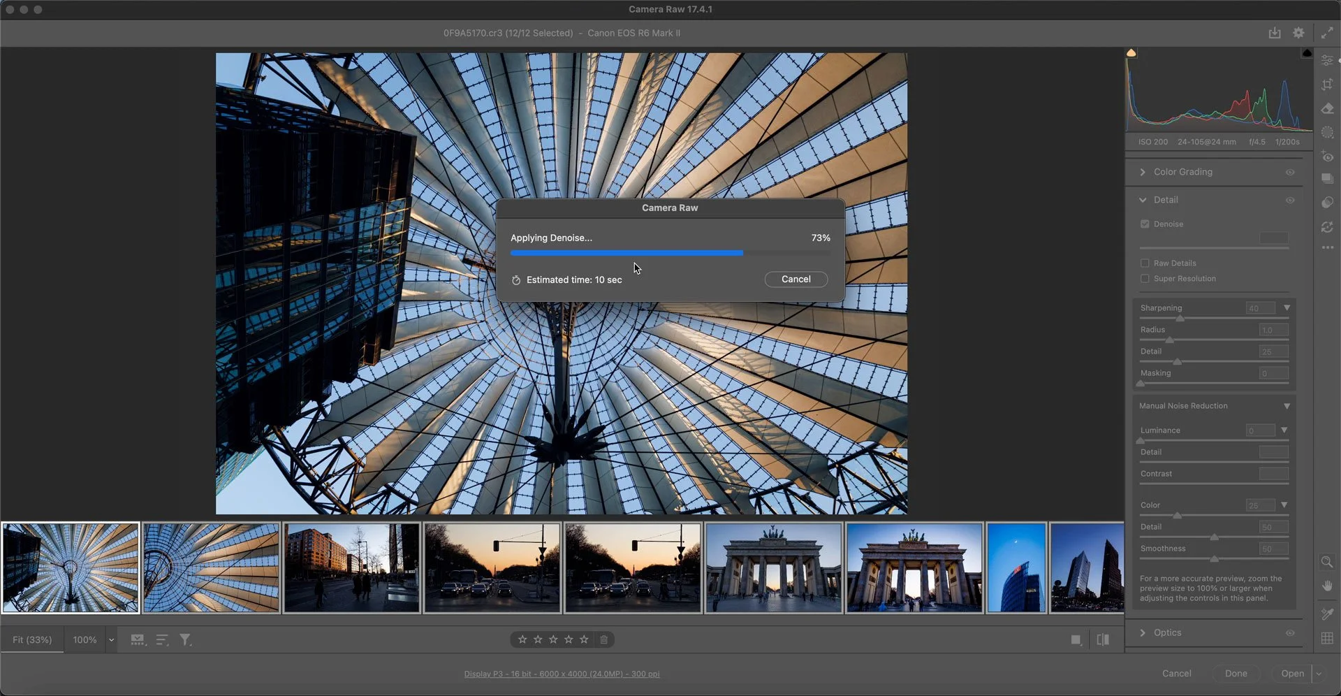Open the zoom level dropdown arrow
The height and width of the screenshot is (696, 1341).
pos(111,640)
